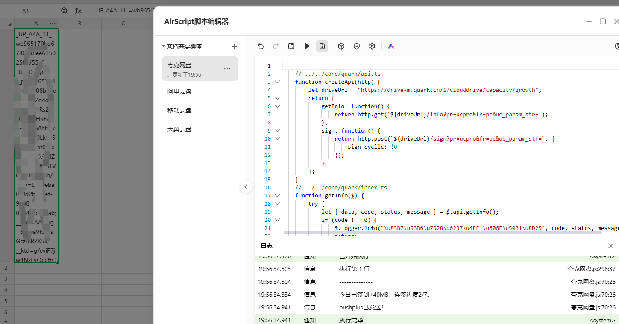Open the 夸克网盘 script options menu
Screen dimensions: 619x324
pos(227,68)
